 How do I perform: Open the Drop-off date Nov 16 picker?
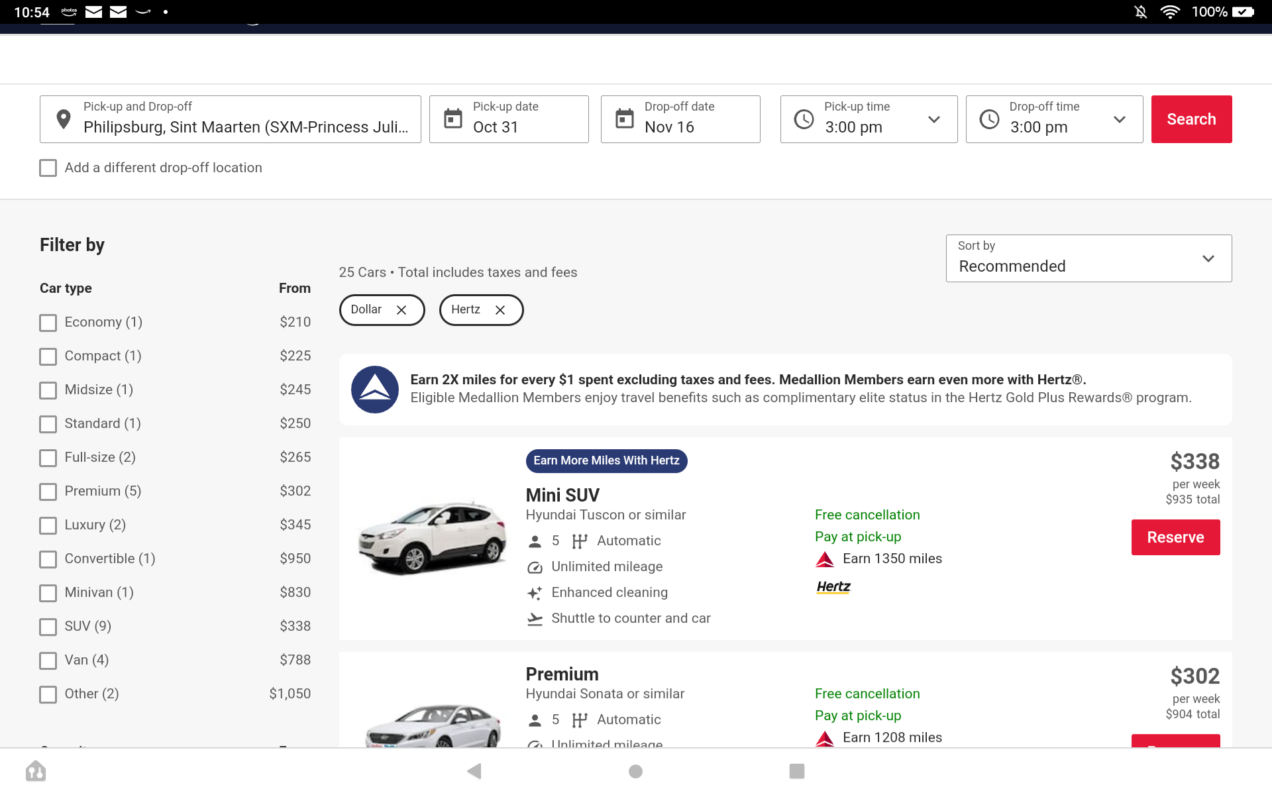point(680,119)
